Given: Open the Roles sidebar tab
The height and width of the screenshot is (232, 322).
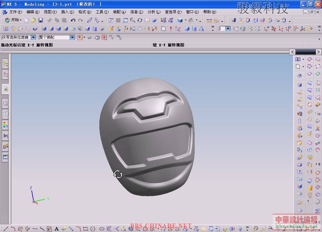Looking at the screenshot, I should pyautogui.click(x=6, y=146).
